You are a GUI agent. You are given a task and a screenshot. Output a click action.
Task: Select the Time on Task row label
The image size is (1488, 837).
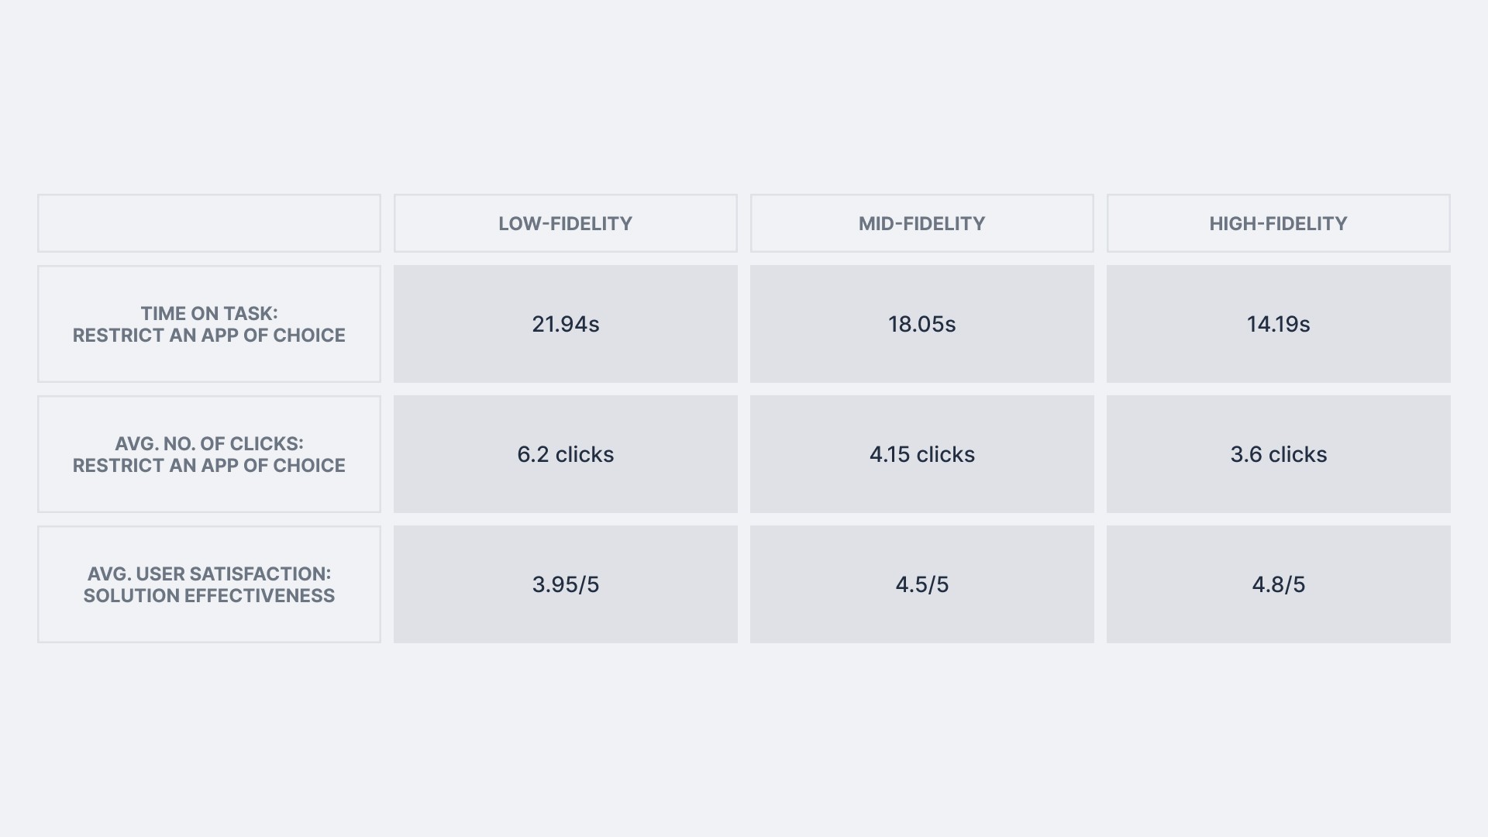209,324
